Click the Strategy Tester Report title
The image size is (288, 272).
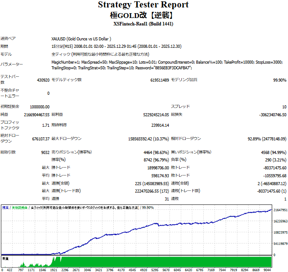pyautogui.click(x=143, y=5)
